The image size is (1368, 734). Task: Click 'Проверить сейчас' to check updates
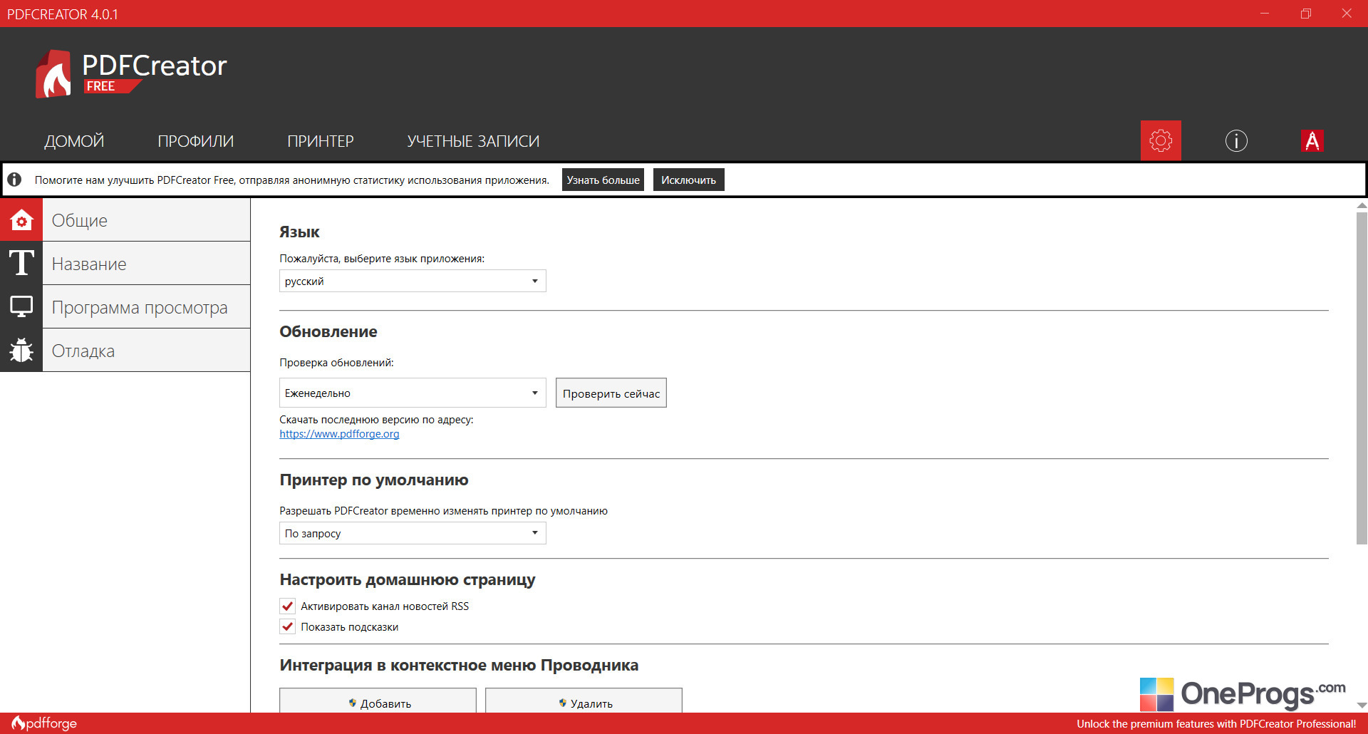pos(611,393)
